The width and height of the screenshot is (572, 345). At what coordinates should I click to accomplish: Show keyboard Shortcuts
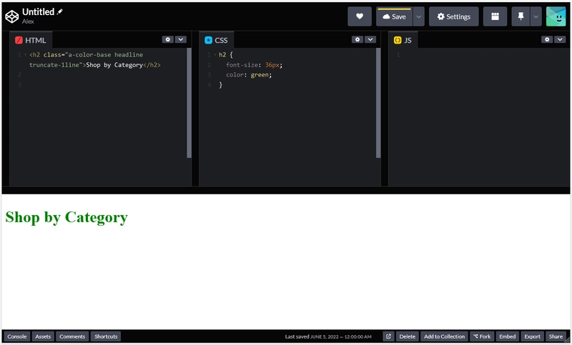point(106,336)
